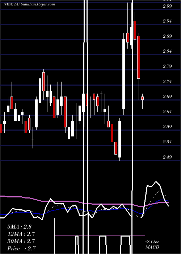Click the Price : 2.7 readout

pyautogui.click(x=21, y=249)
